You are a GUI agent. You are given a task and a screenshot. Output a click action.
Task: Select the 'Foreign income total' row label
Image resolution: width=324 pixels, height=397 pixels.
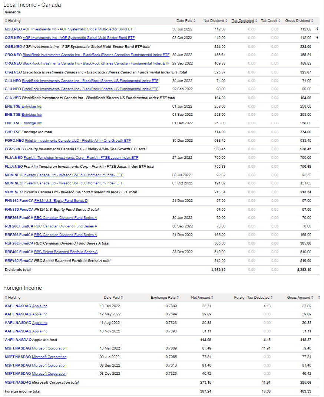point(23,391)
